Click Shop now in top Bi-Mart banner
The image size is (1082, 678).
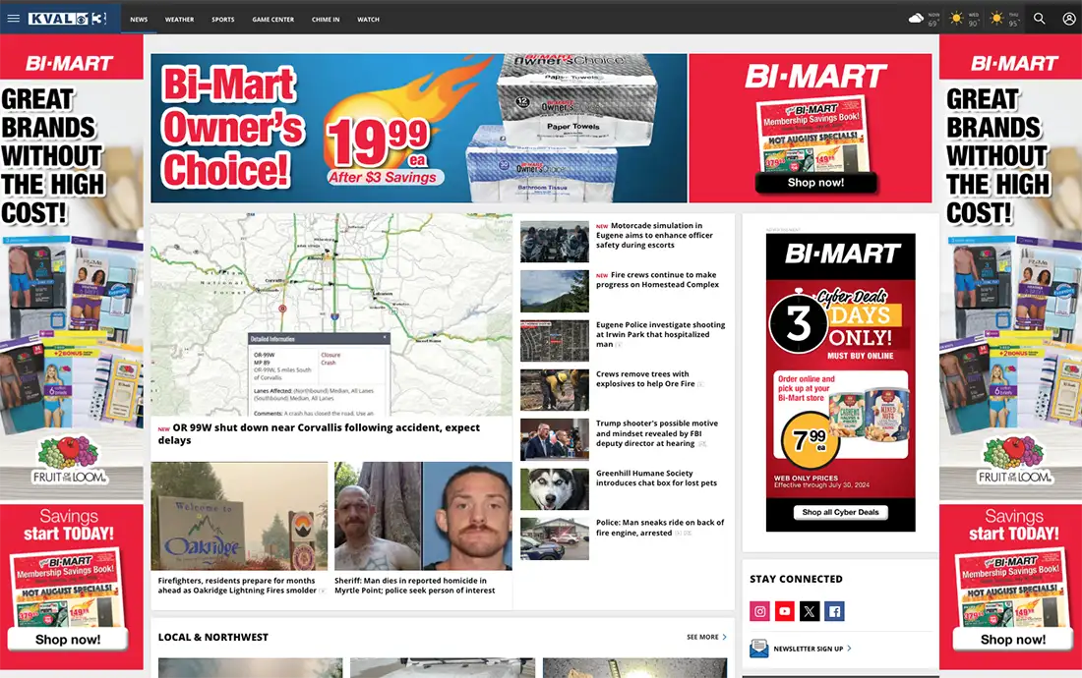pos(815,183)
